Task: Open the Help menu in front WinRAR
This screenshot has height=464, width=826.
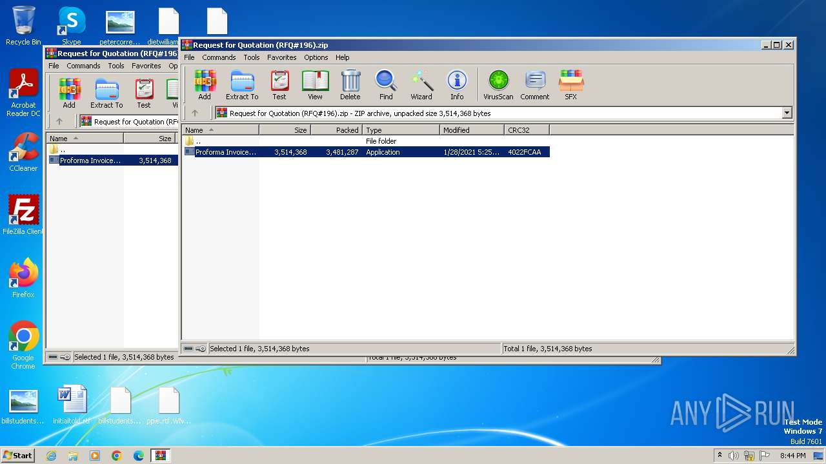Action: pyautogui.click(x=343, y=57)
